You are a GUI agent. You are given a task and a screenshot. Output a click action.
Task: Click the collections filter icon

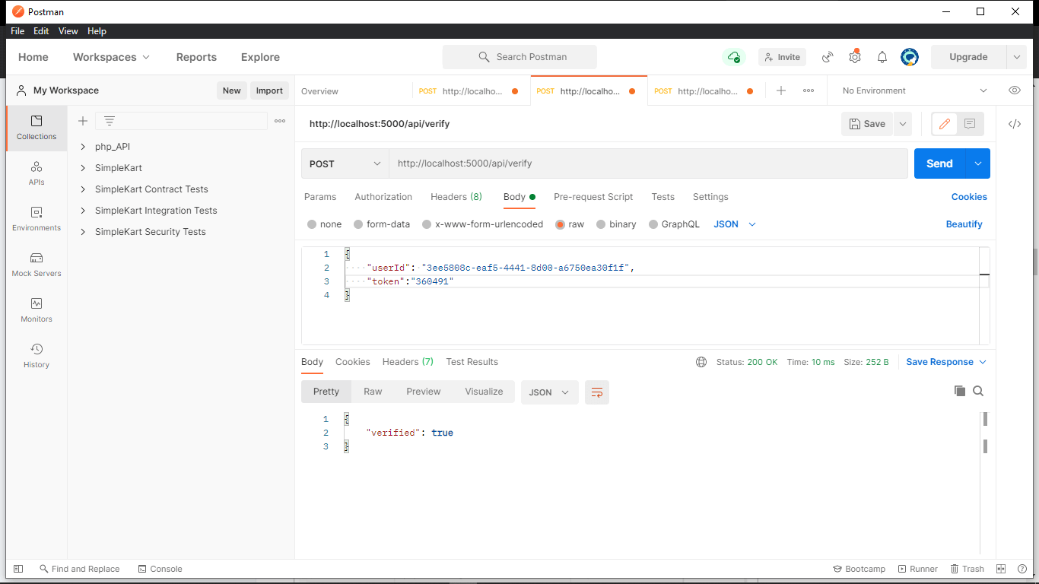110,121
